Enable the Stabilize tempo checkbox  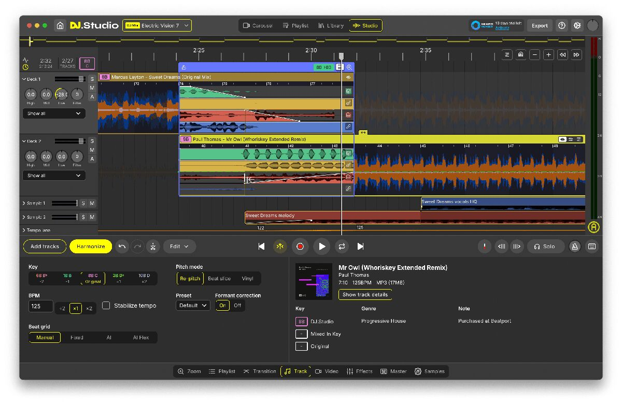coord(106,306)
